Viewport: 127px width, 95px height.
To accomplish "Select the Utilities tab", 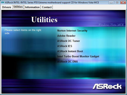I will pos(18,7).
